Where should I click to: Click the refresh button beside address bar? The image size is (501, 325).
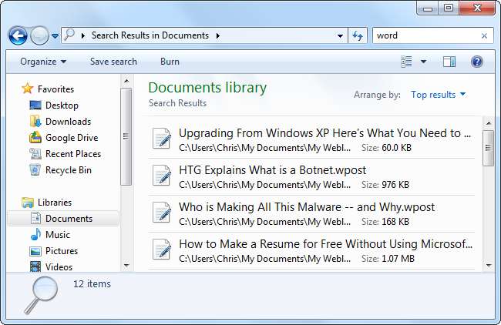pyautogui.click(x=358, y=35)
